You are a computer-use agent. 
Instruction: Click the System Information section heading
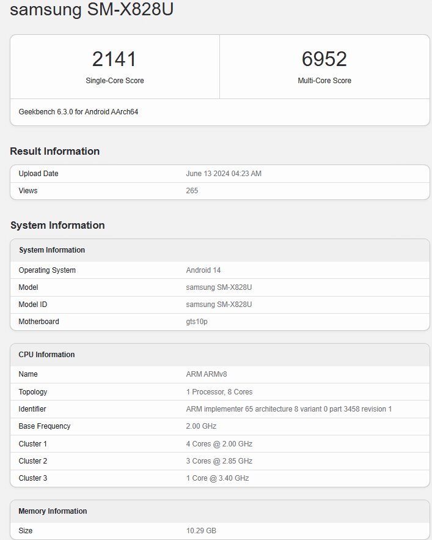point(57,225)
